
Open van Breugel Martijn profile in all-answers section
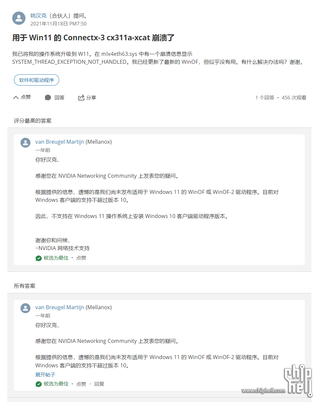click(x=60, y=307)
